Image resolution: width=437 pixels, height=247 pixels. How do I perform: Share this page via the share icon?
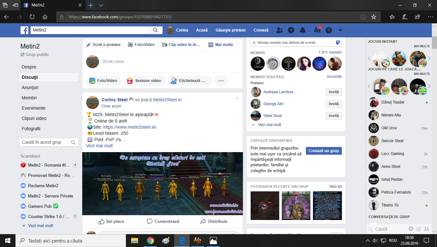[417, 17]
